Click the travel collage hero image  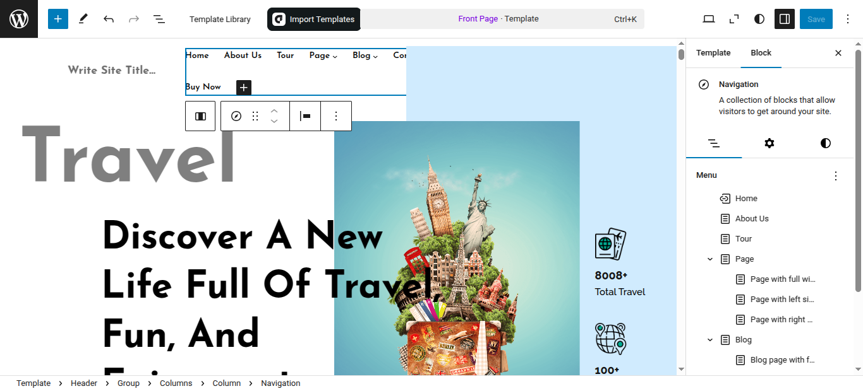(x=457, y=248)
